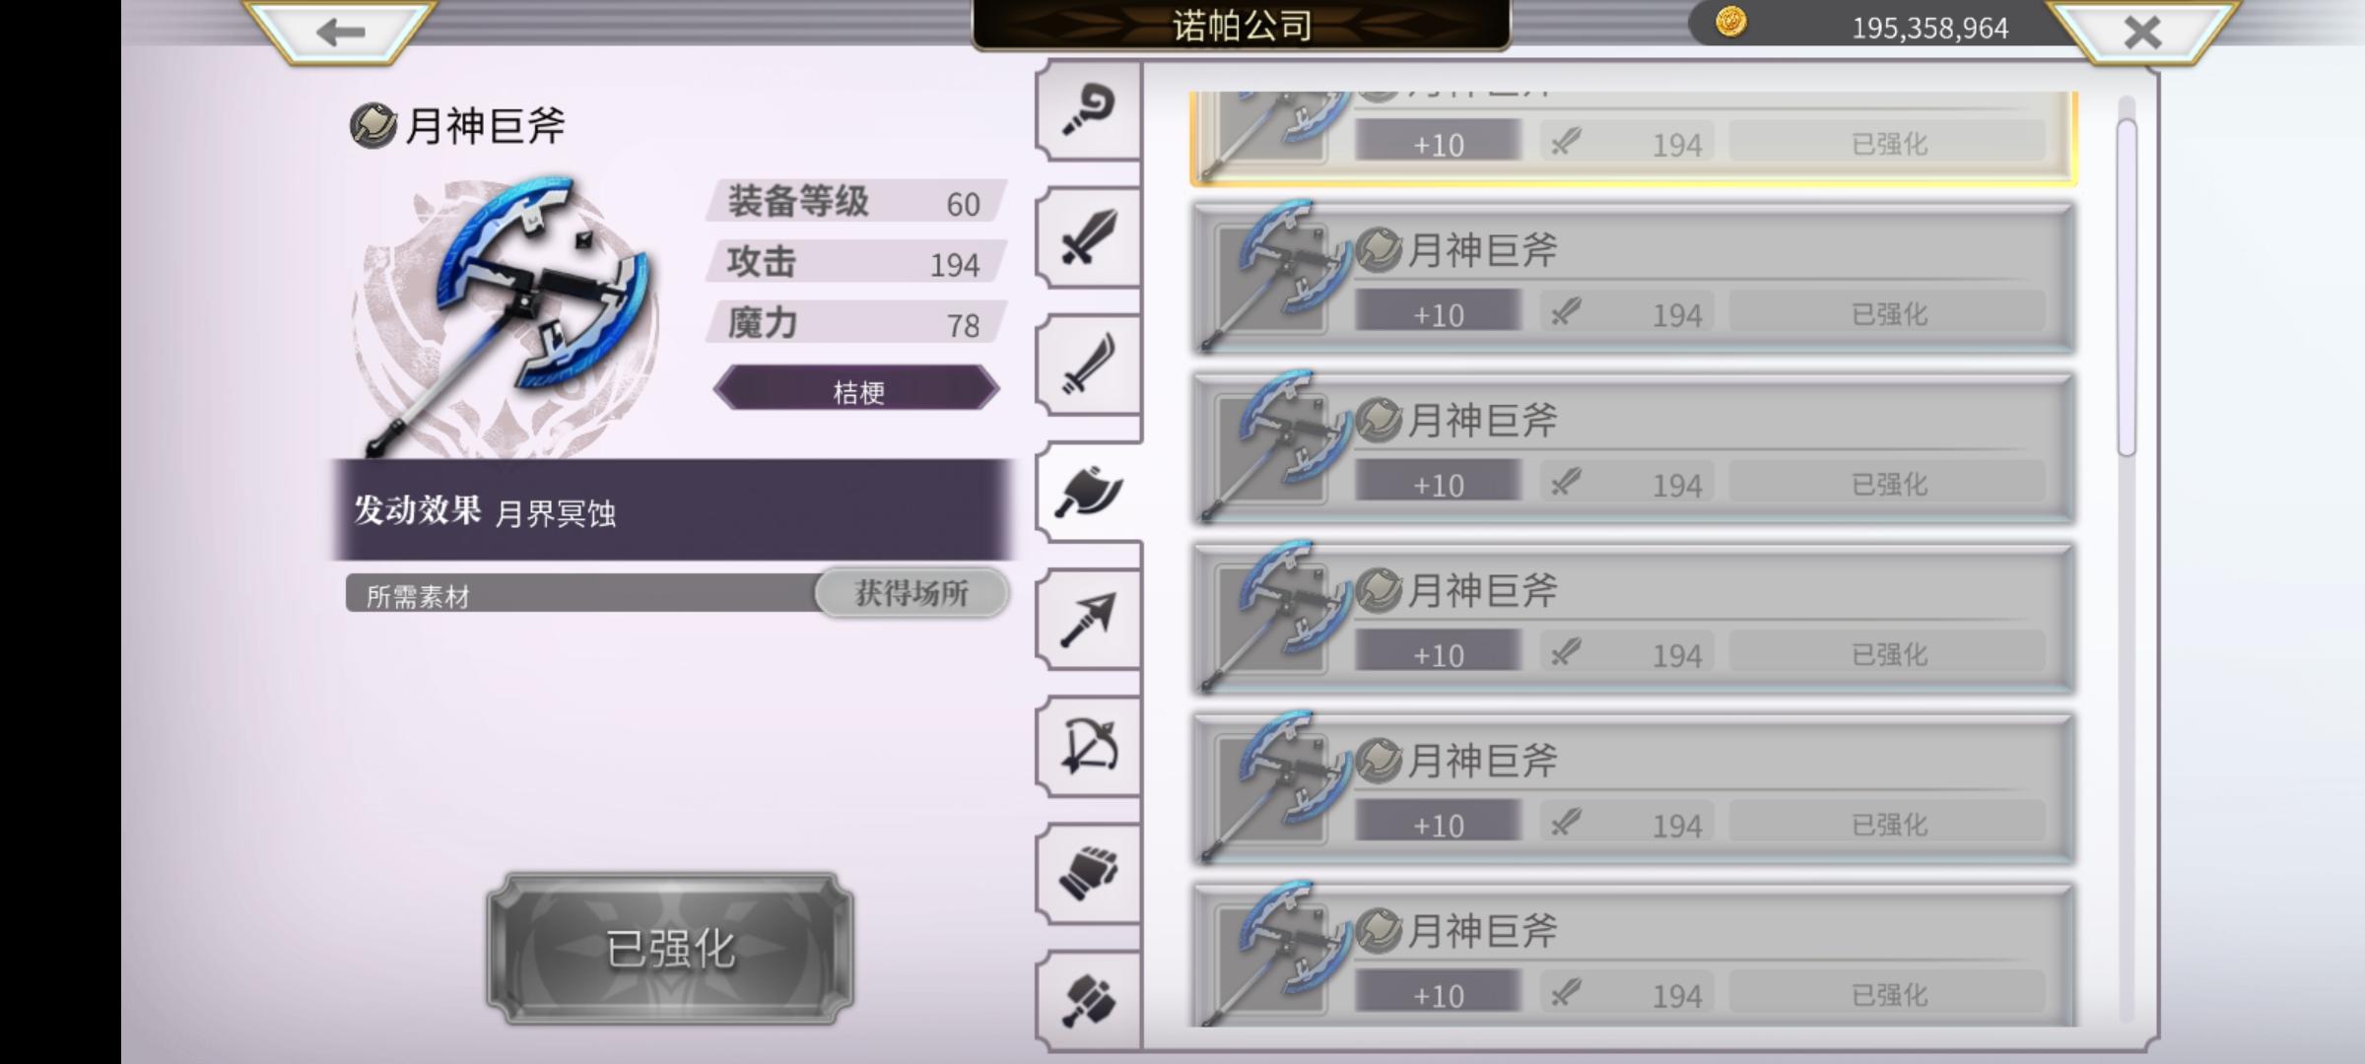This screenshot has width=2365, height=1064.
Task: Click the weapon list scrollbar
Action: tap(2127, 286)
